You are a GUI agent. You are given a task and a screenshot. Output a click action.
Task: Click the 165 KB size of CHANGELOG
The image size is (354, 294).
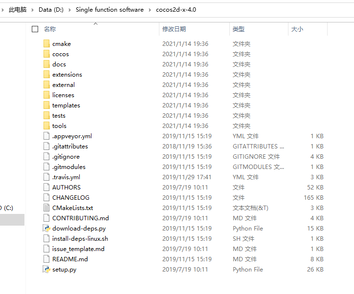click(313, 198)
